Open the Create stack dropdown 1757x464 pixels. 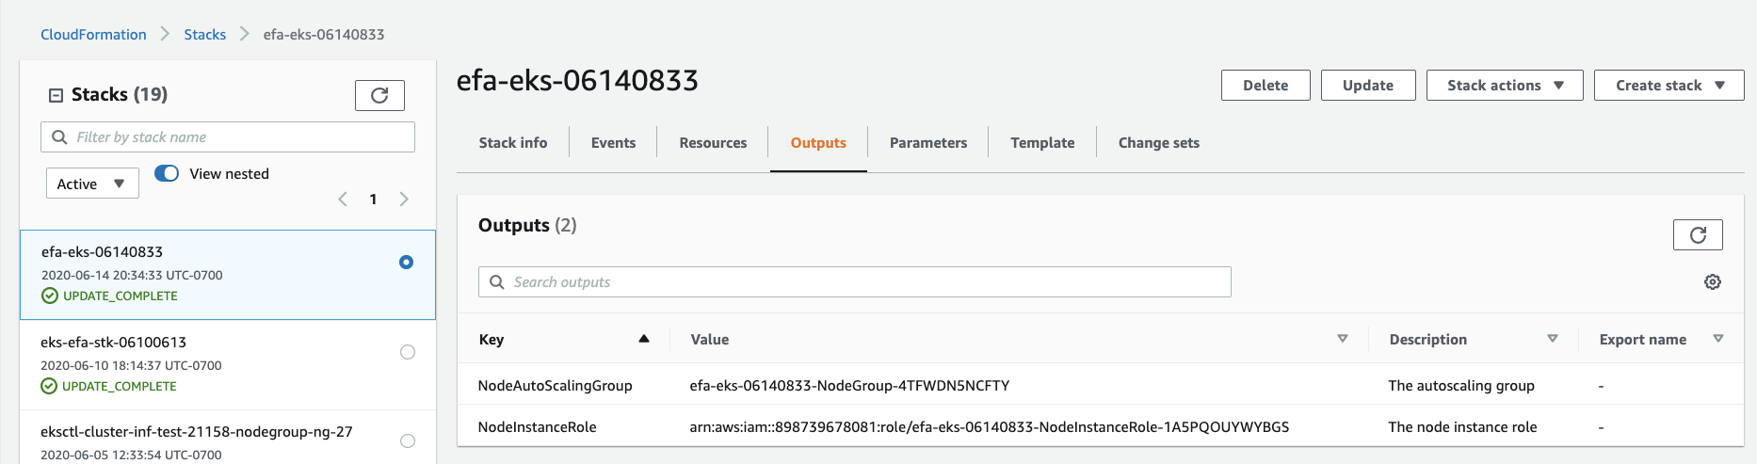click(1668, 85)
